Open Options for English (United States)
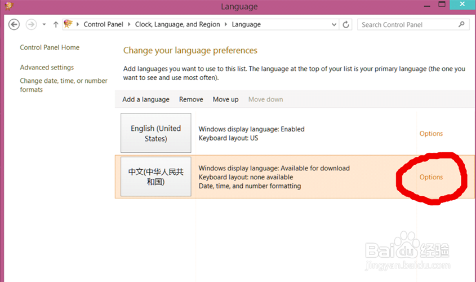 (x=431, y=134)
